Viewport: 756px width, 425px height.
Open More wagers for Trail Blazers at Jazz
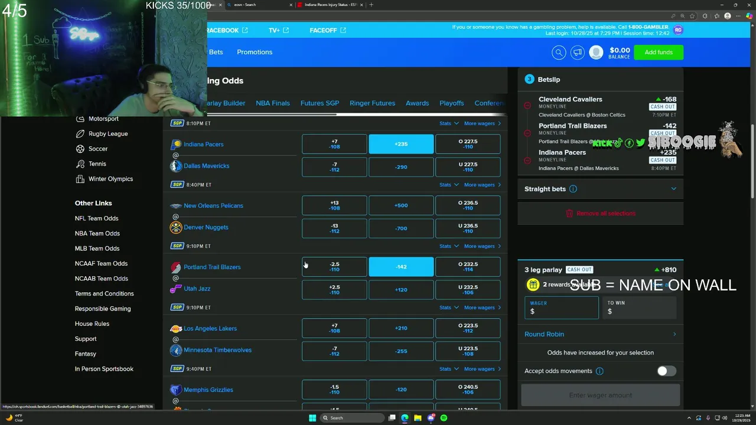pyautogui.click(x=482, y=308)
